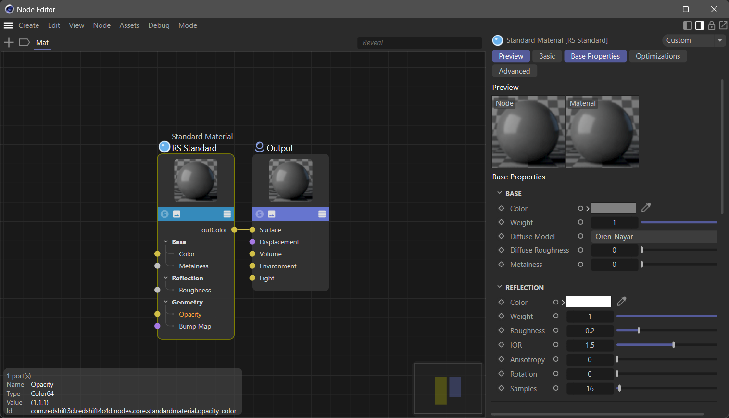
Task: Open the Node menu
Action: coord(102,25)
